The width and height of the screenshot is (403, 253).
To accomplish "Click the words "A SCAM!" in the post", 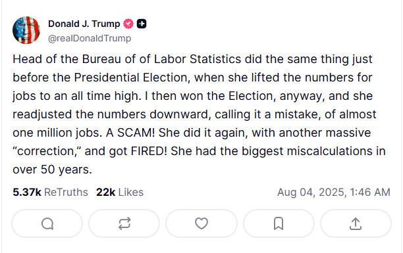I will pos(130,133).
